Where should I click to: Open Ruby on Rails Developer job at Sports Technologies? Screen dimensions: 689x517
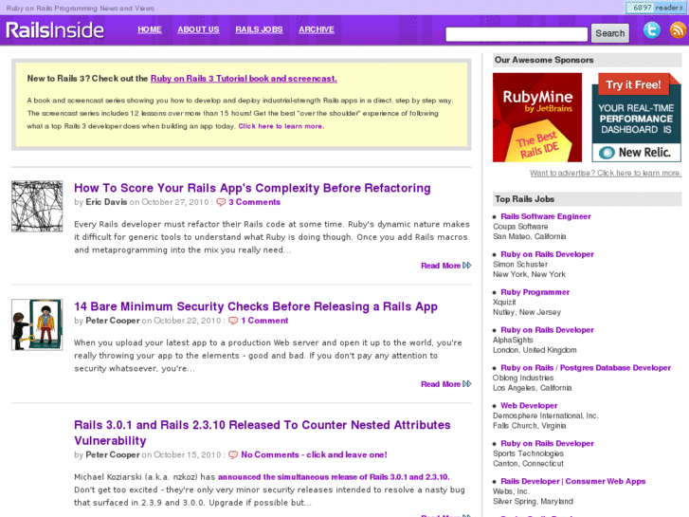pos(547,444)
